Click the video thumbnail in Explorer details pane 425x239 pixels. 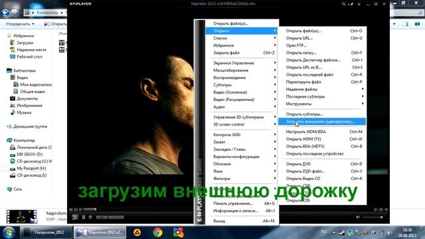[x=22, y=216]
